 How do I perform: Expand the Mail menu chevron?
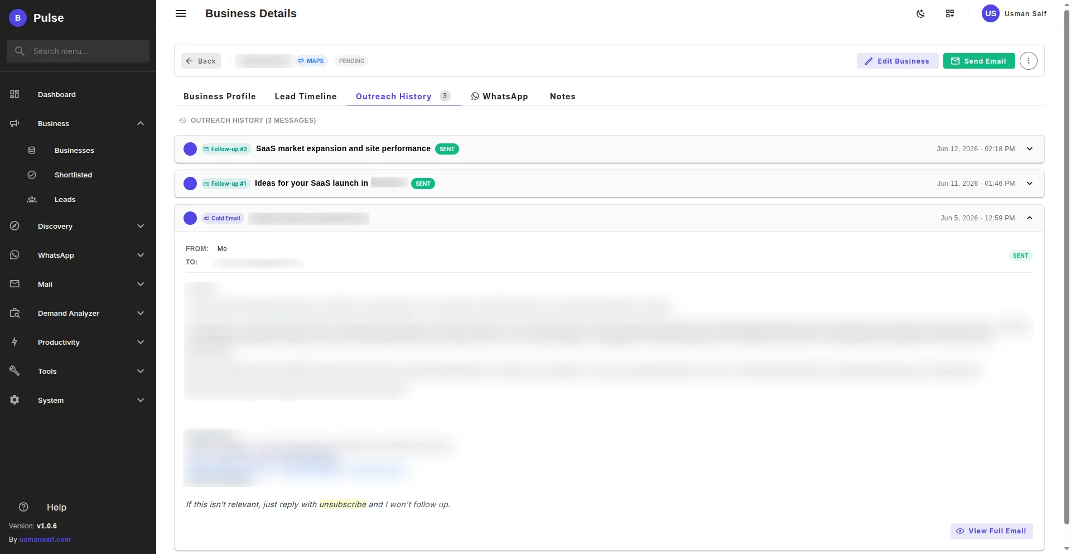click(x=141, y=284)
